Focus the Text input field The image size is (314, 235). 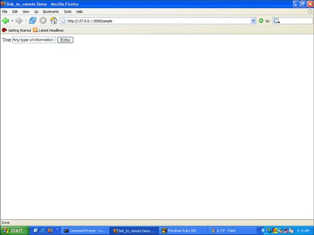point(34,39)
